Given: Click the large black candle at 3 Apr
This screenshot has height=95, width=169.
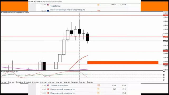Looking at the screenshot, I should click(x=87, y=37).
